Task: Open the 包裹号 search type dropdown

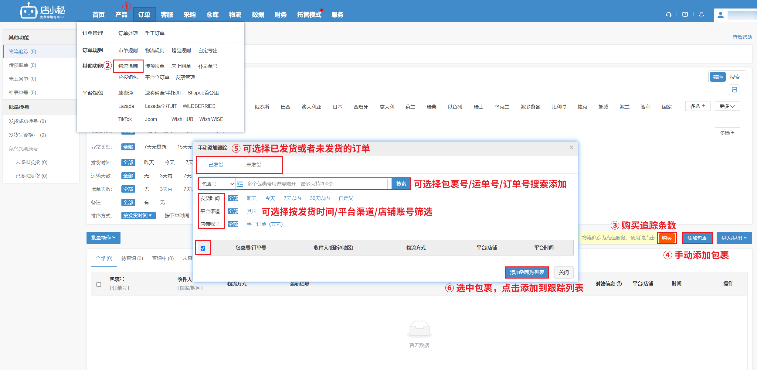Action: 217,184
